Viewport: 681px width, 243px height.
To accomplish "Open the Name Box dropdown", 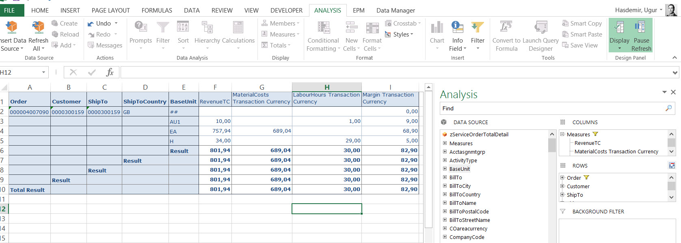I will pos(43,73).
